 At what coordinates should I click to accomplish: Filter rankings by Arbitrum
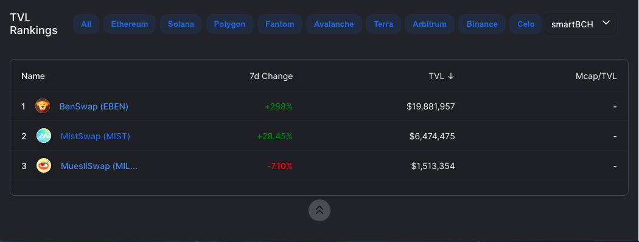click(430, 24)
